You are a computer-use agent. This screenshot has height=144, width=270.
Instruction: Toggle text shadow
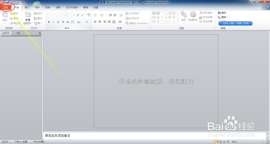(63, 22)
